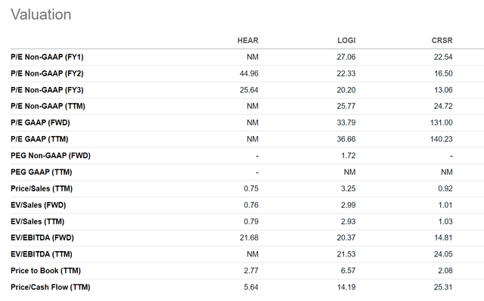Click the Price to Book (TTM) label

coord(45,271)
